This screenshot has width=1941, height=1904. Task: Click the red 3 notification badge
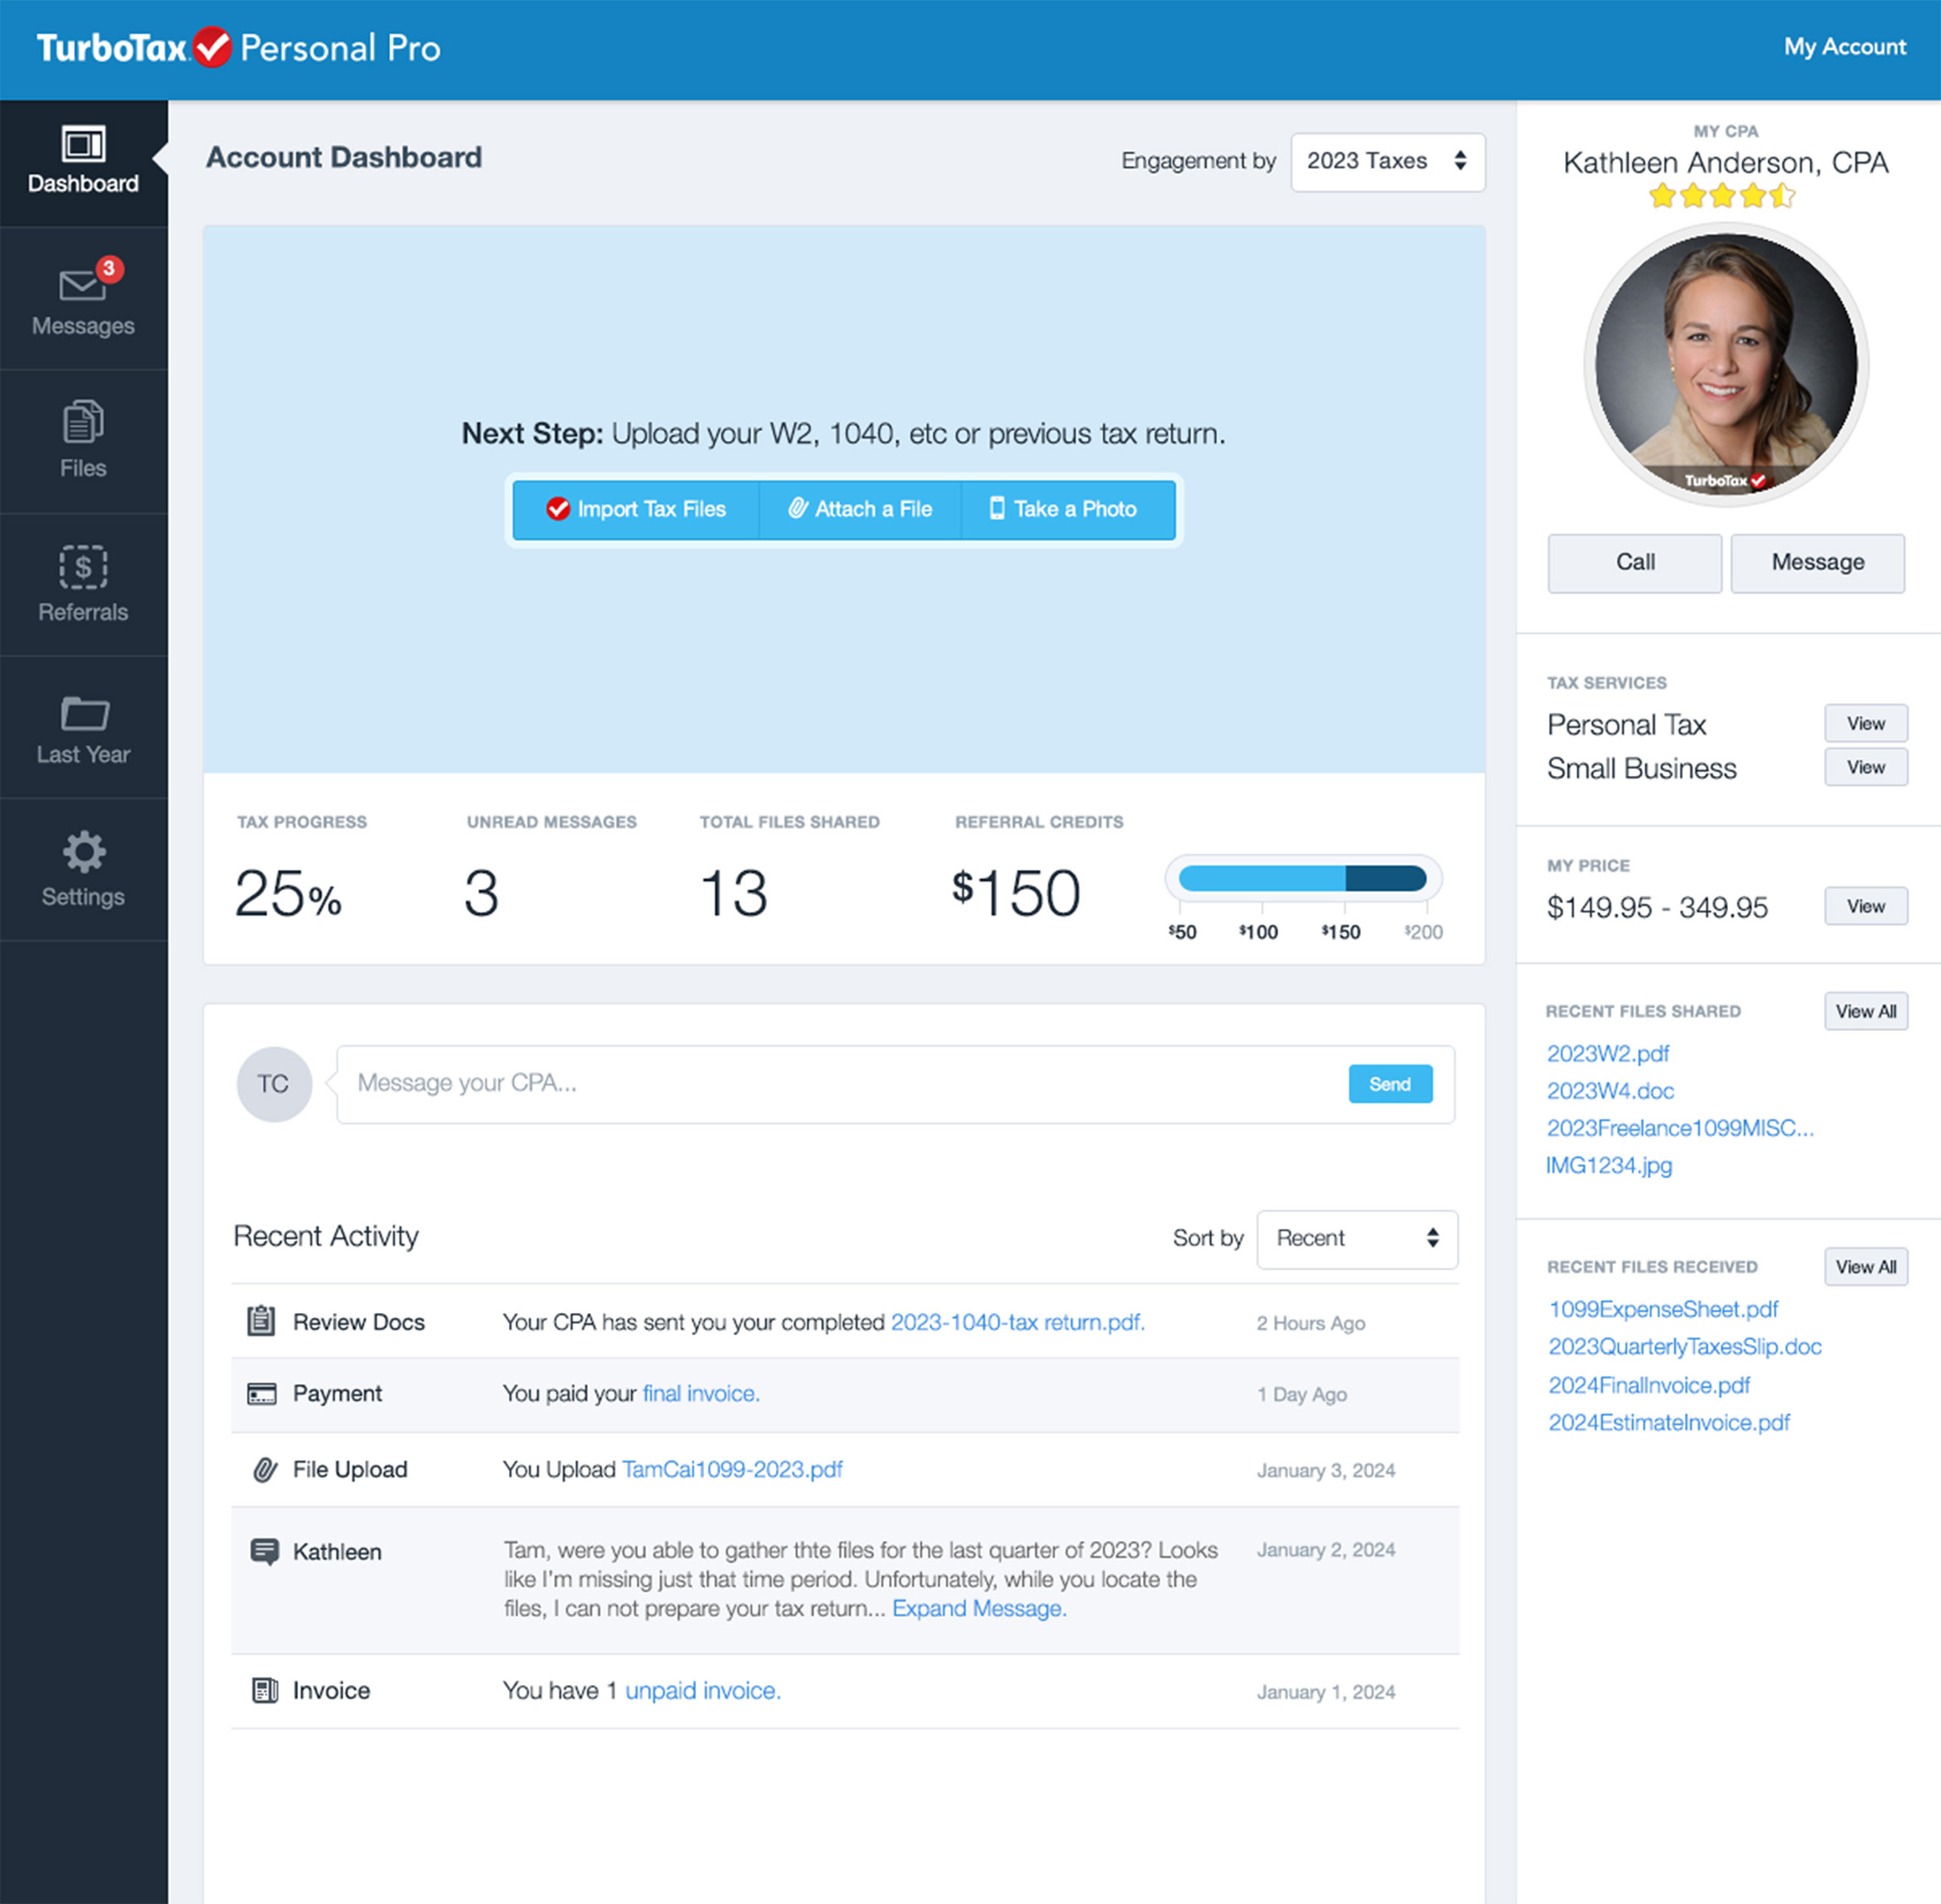tap(109, 269)
